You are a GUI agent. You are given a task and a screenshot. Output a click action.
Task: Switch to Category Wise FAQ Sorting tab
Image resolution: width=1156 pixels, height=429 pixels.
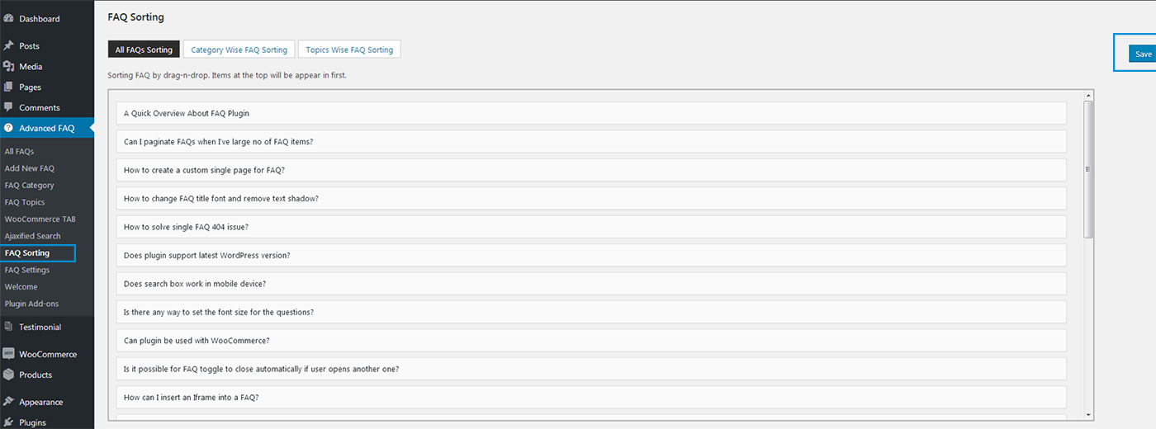click(x=239, y=49)
